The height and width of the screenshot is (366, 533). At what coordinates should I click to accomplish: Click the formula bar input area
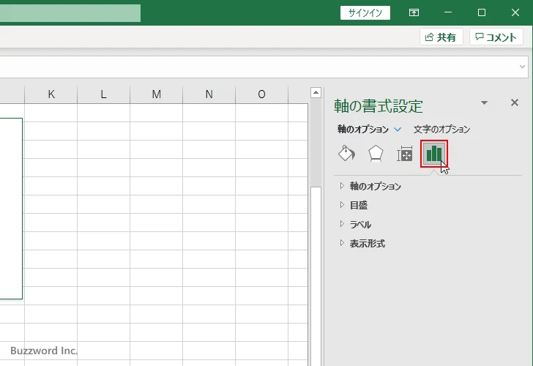(x=258, y=67)
